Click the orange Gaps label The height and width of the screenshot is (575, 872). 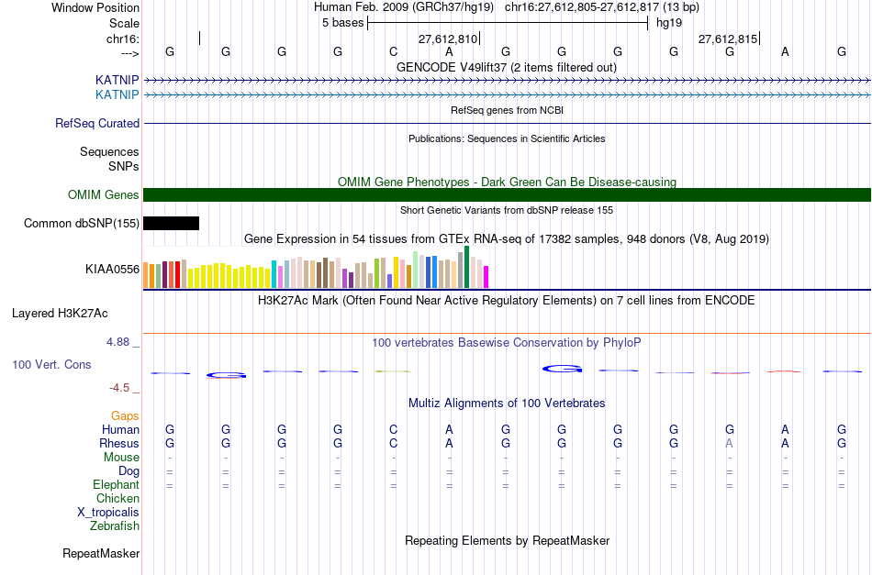click(x=125, y=415)
